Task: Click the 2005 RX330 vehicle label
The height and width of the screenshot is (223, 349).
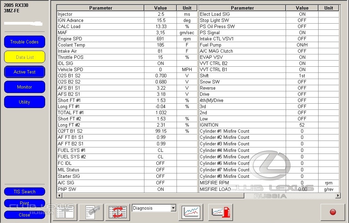Action: (x=16, y=5)
